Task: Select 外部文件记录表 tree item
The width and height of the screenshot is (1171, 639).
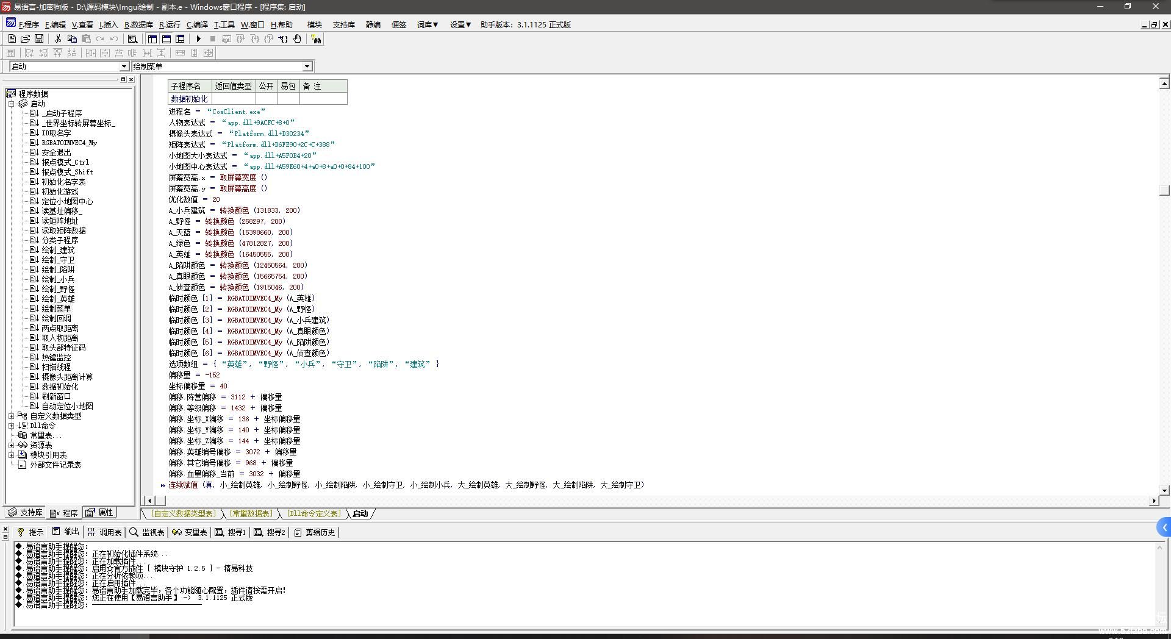Action: tap(56, 465)
